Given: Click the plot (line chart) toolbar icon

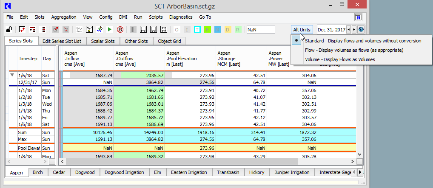Looking at the screenshot, I should (79, 30).
